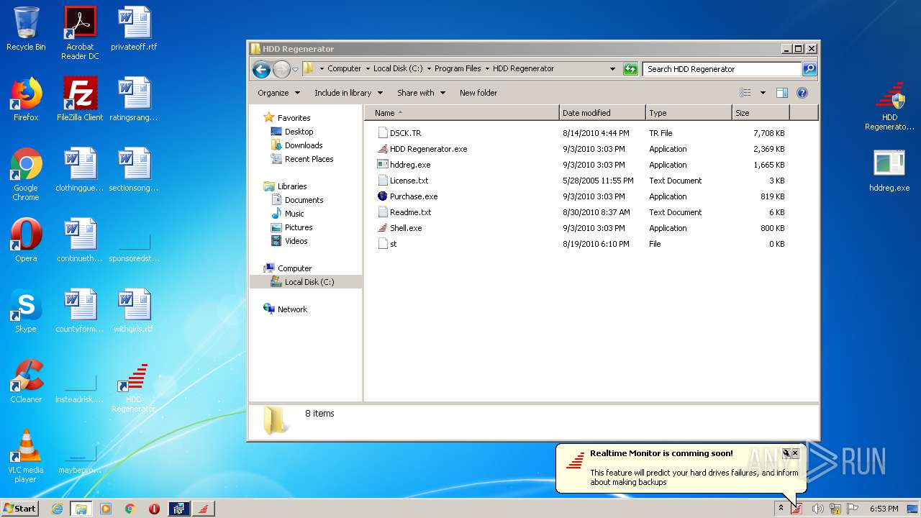Open VLC media player shortcut

point(26,456)
